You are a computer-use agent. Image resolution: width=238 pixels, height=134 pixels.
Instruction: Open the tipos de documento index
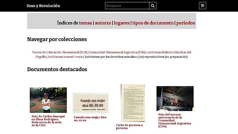[x=153, y=23]
